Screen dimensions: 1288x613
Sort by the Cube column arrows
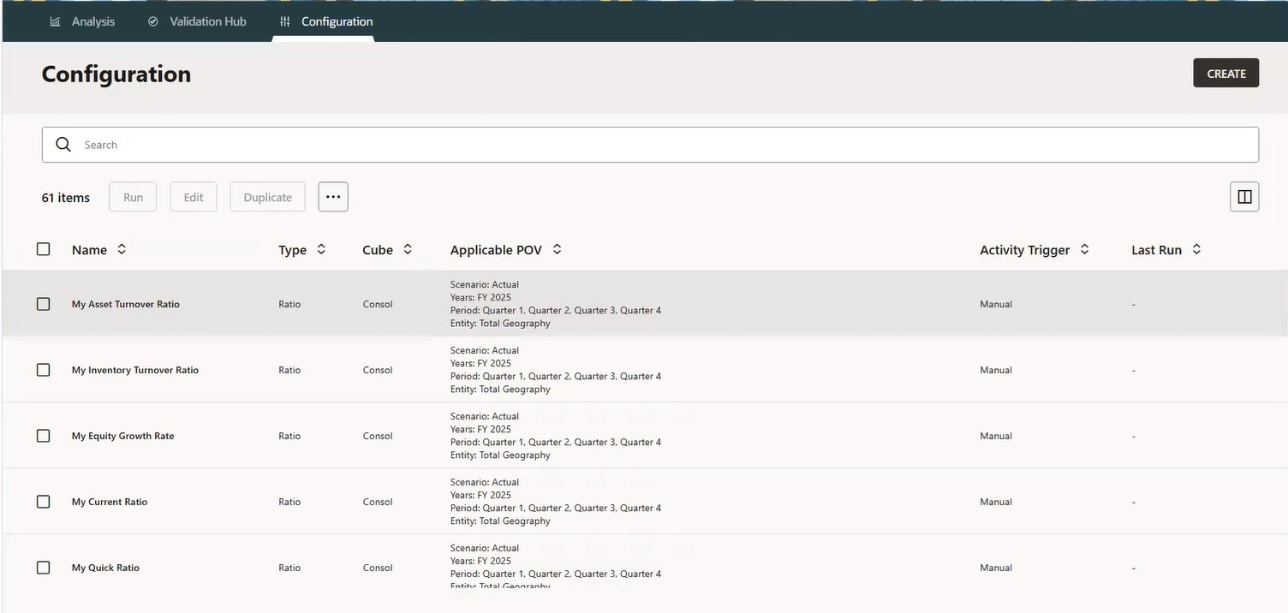click(408, 249)
